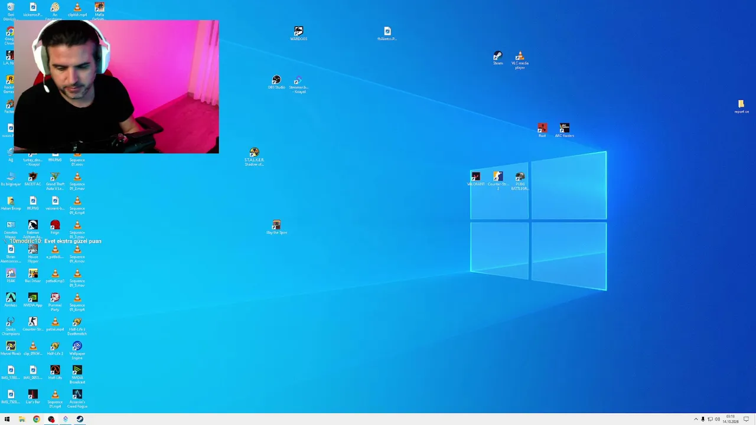Open Google Chrome from the taskbar
This screenshot has height=425, width=756.
36,419
